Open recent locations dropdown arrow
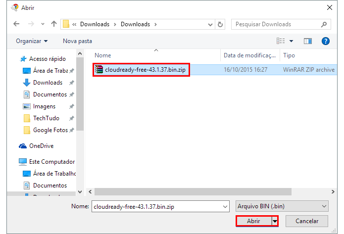Image resolution: width=344 pixels, height=234 pixels. tap(43, 24)
